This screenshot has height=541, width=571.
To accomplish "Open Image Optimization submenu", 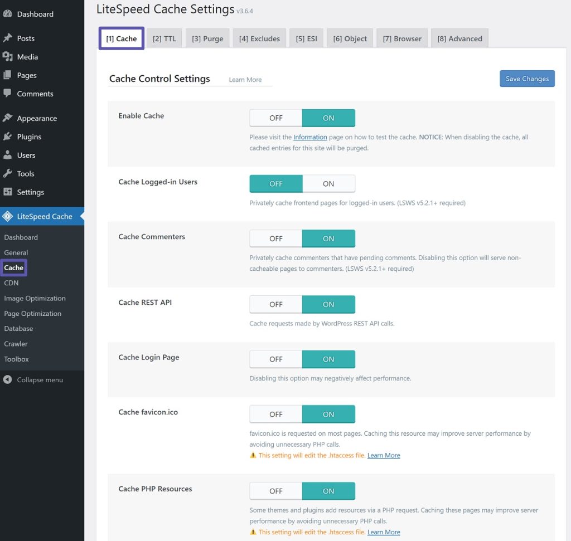I will [x=35, y=298].
